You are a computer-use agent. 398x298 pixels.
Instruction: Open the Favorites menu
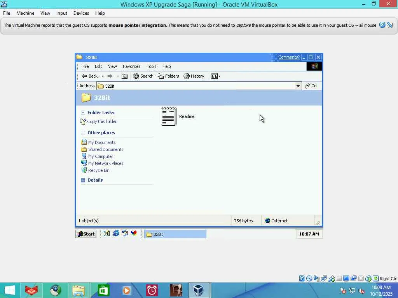[131, 66]
